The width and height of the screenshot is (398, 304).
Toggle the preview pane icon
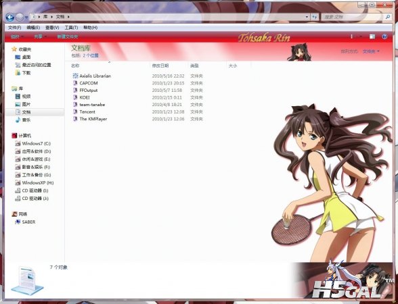(x=372, y=36)
